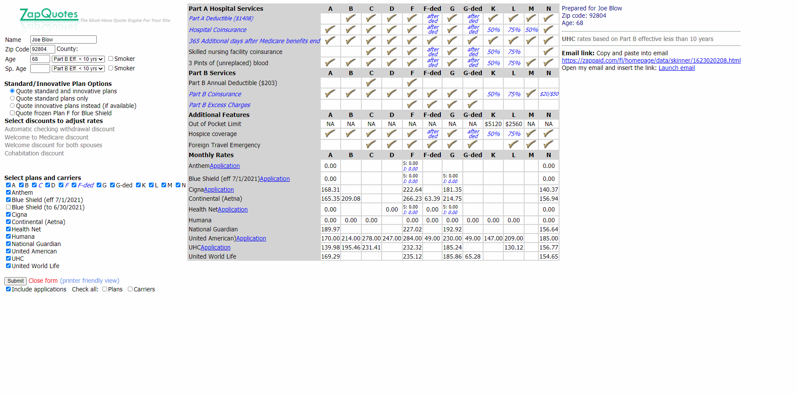Toggle the G-ded plan checkbox
This screenshot has height=395, width=797.
pos(112,185)
